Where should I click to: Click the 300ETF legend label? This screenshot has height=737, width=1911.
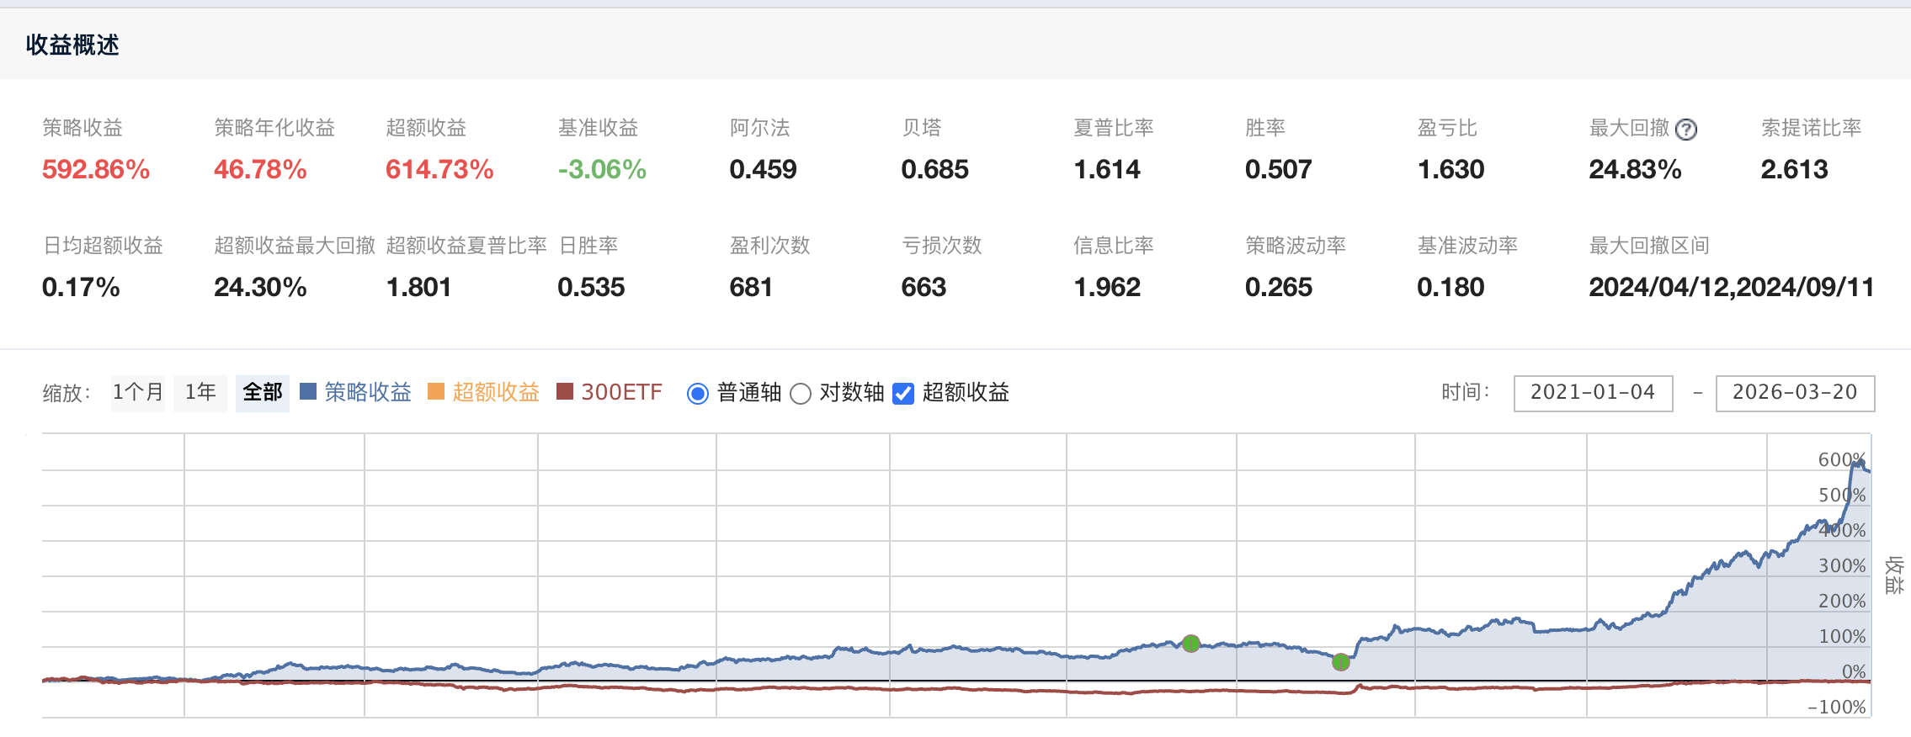pyautogui.click(x=621, y=393)
